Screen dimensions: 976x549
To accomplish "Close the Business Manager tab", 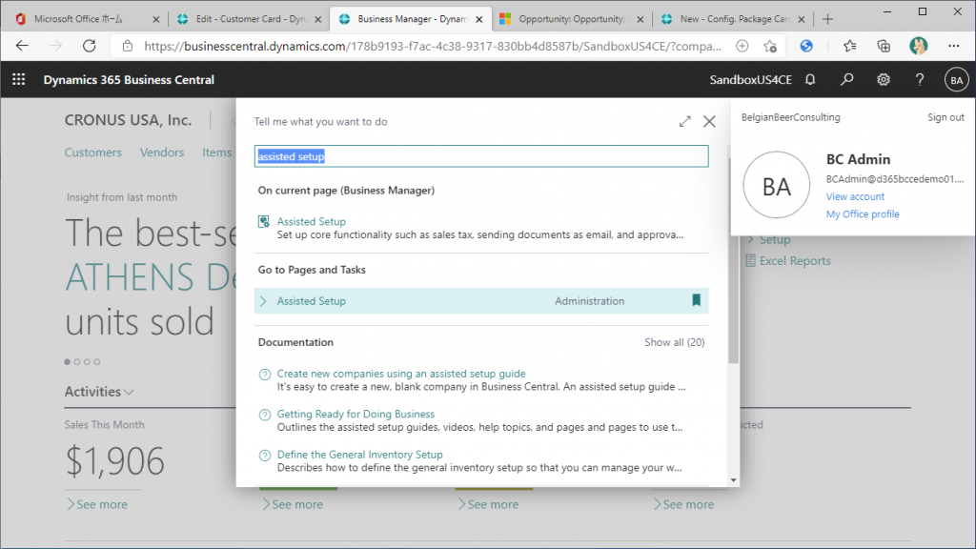I will pos(479,19).
